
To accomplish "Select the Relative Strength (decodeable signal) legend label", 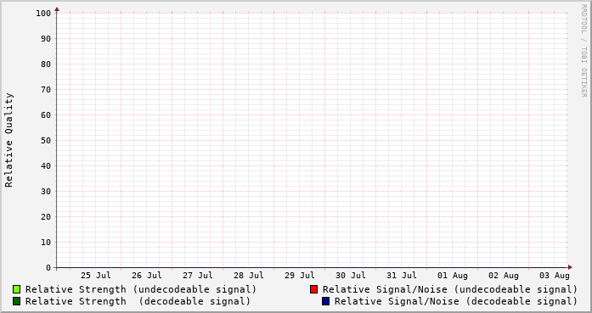I will [138, 301].
